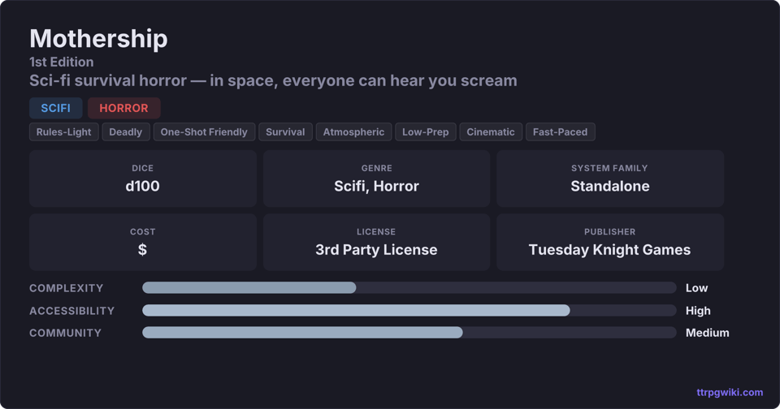Click the Atmospheric tag
Viewport: 780px width, 409px height.
[353, 131]
